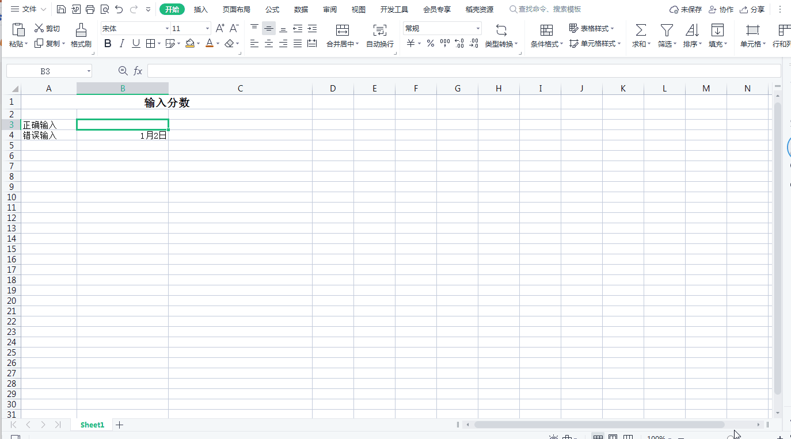Image resolution: width=791 pixels, height=439 pixels.
Task: Toggle Underline formatting
Action: click(136, 43)
